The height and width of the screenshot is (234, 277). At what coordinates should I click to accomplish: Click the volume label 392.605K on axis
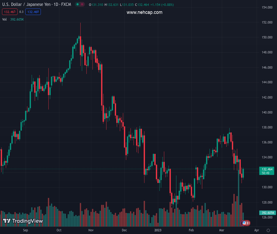point(268,213)
